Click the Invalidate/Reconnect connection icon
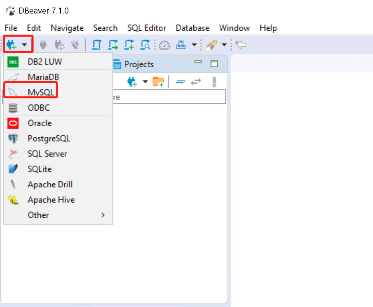The image size is (373, 307). pos(59,45)
